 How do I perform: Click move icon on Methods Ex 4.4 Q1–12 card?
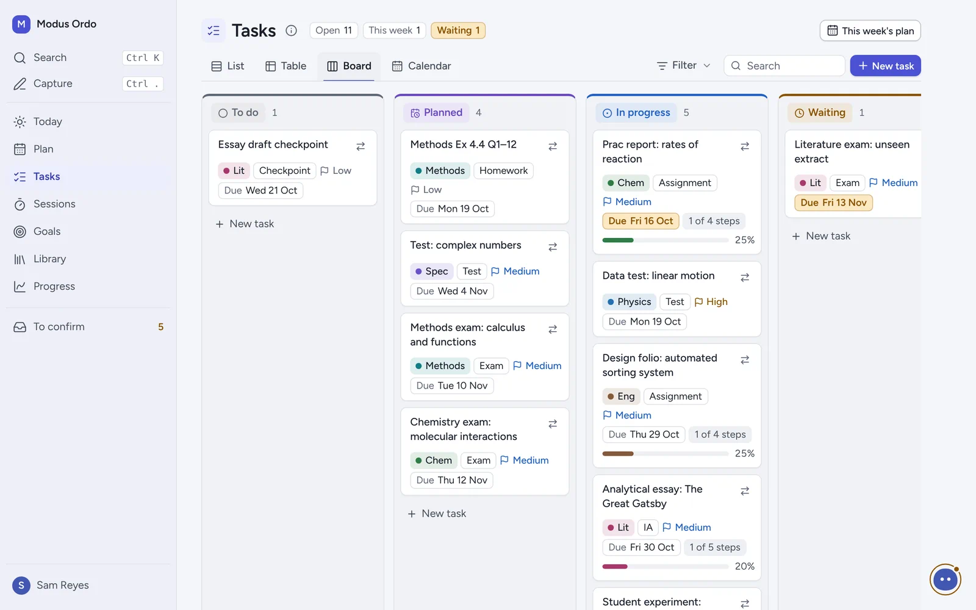553,146
